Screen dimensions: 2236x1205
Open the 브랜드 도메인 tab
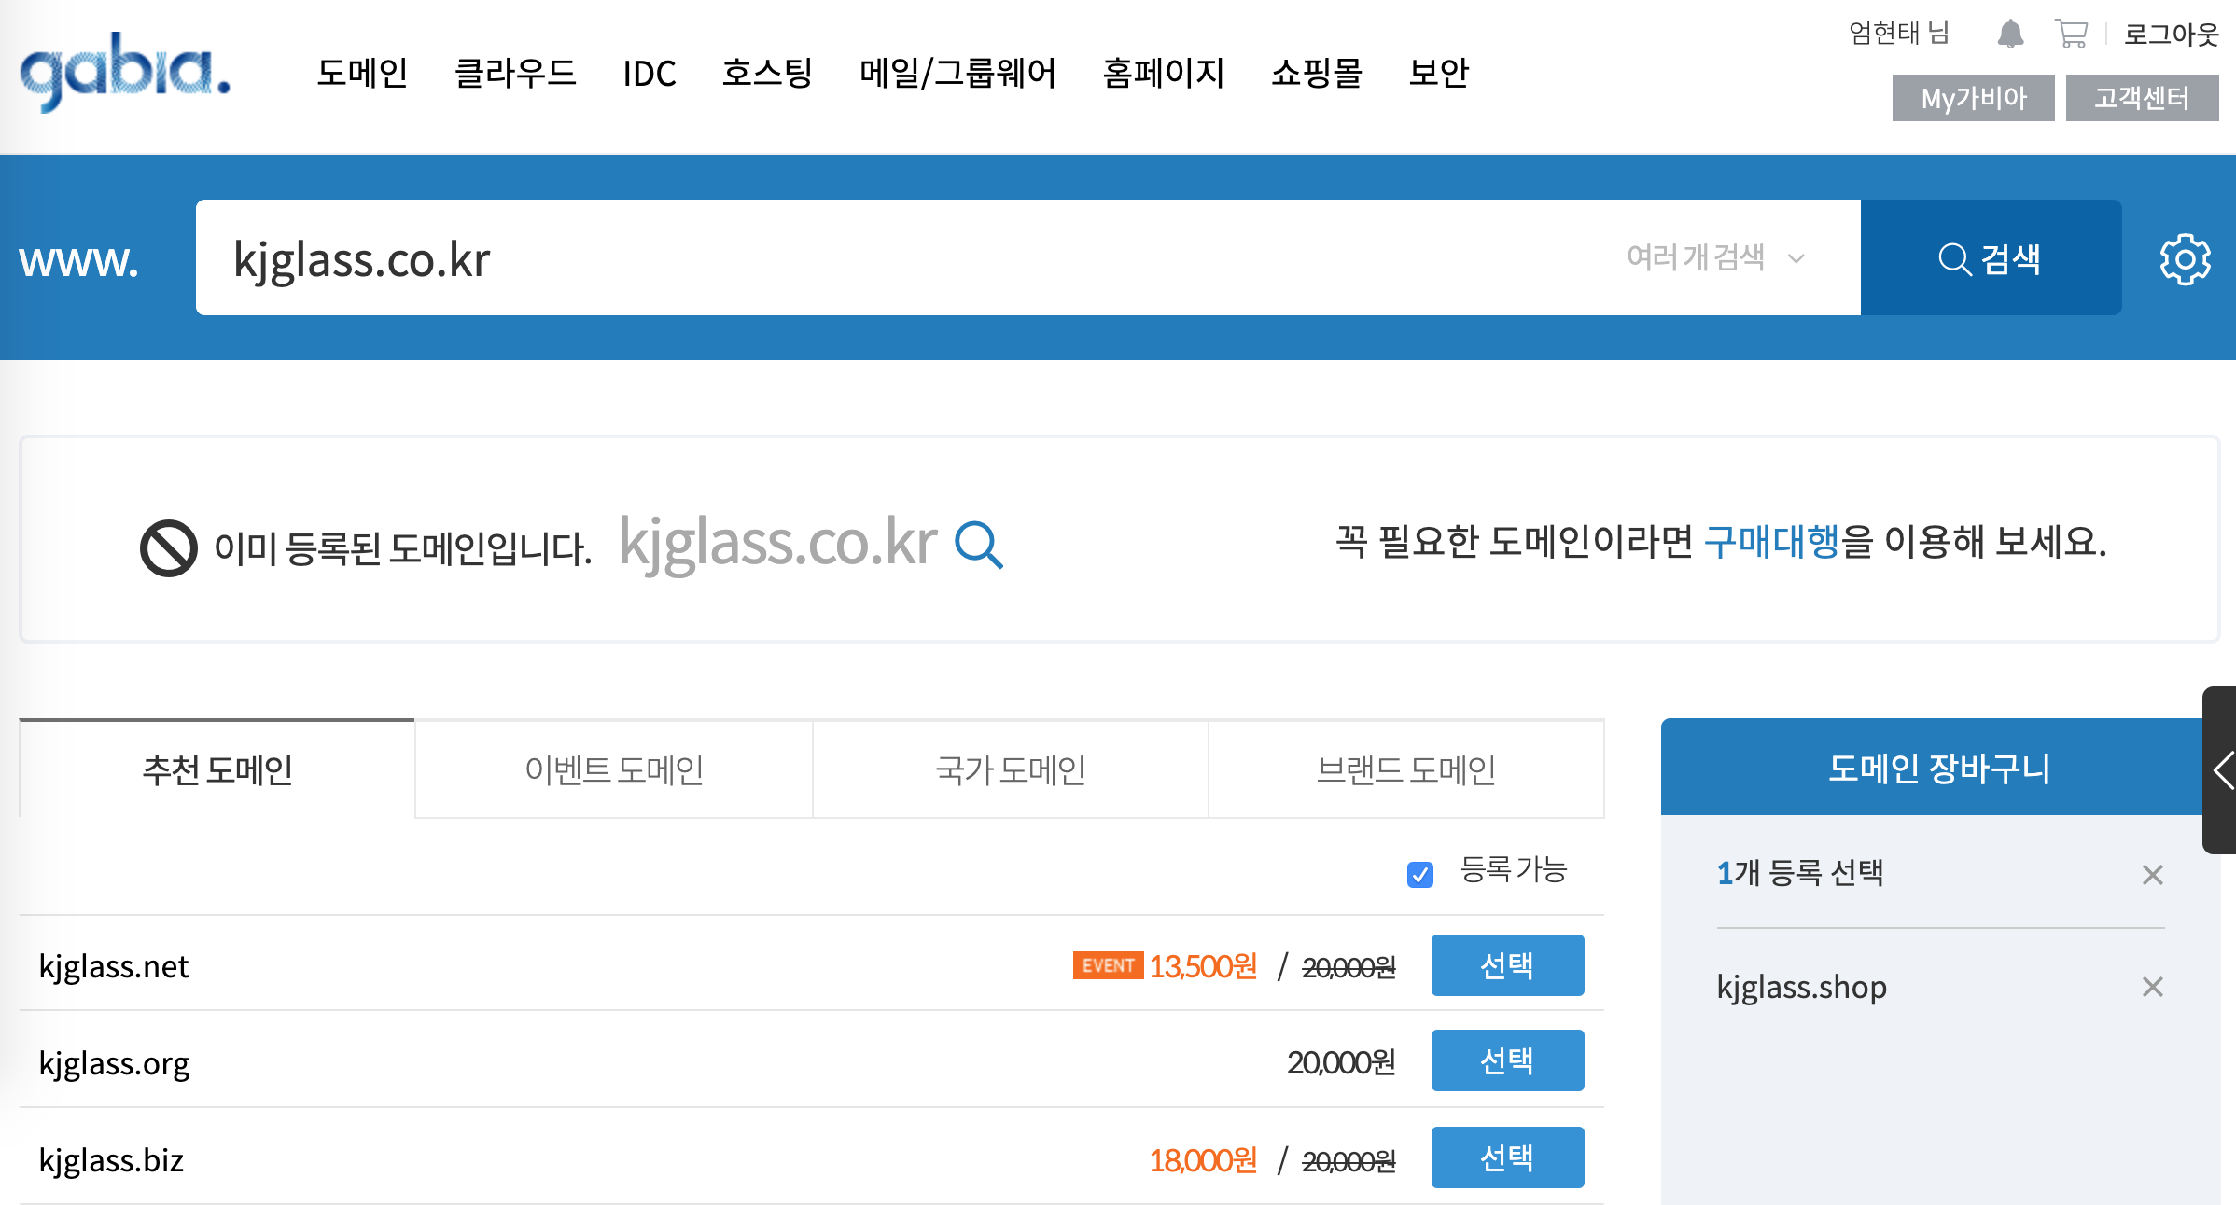(x=1405, y=770)
